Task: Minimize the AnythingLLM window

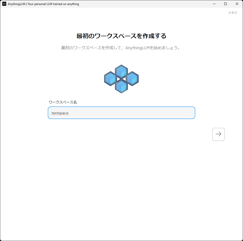Action: pyautogui.click(x=214, y=4)
